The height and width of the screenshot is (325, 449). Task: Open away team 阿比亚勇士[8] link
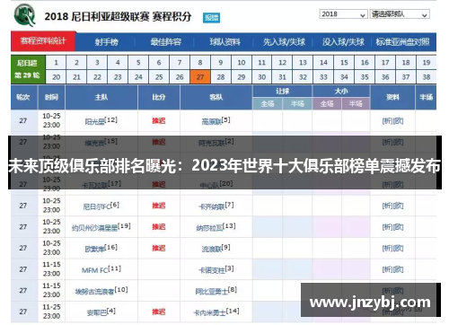coord(216,291)
